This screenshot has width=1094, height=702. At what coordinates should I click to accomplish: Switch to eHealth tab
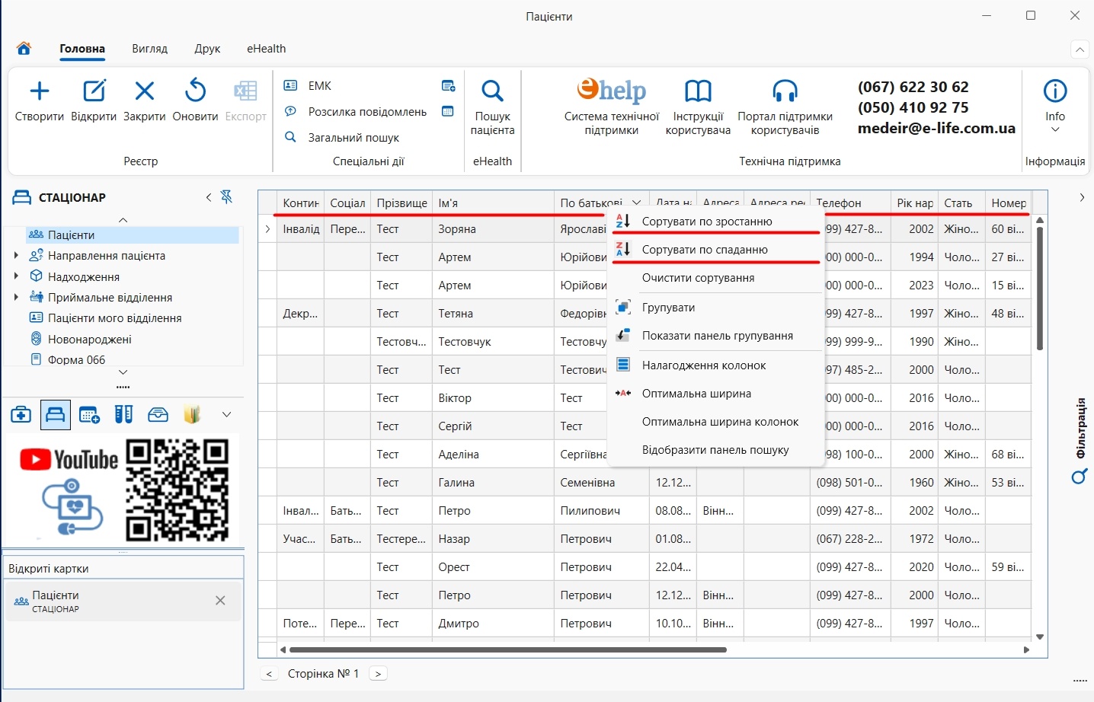pyautogui.click(x=267, y=49)
